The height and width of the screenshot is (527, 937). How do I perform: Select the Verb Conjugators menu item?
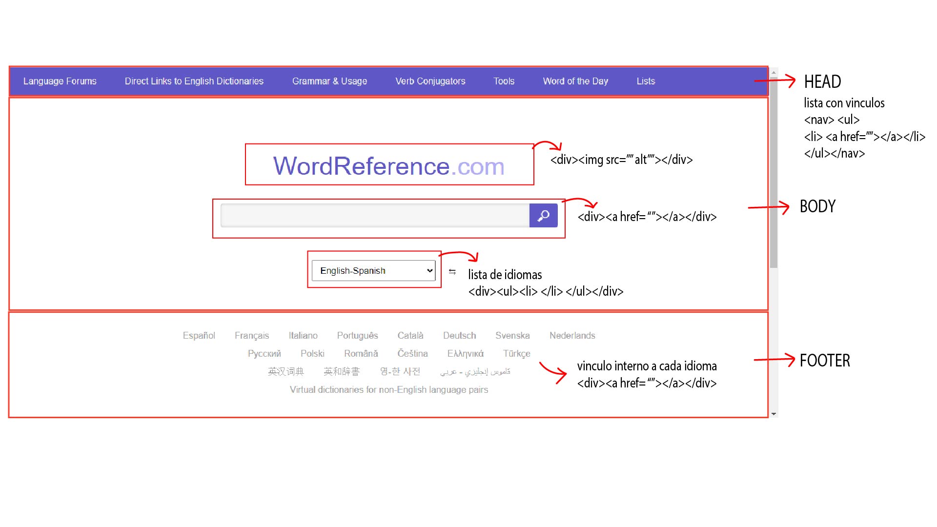point(430,81)
